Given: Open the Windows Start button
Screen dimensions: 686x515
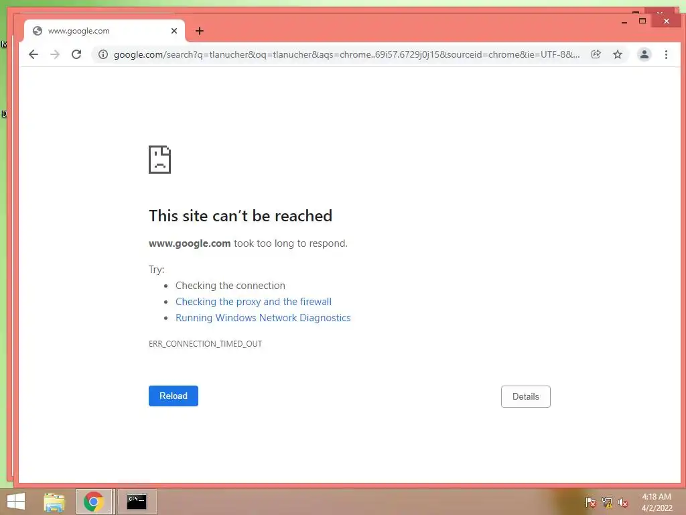Looking at the screenshot, I should (x=16, y=502).
